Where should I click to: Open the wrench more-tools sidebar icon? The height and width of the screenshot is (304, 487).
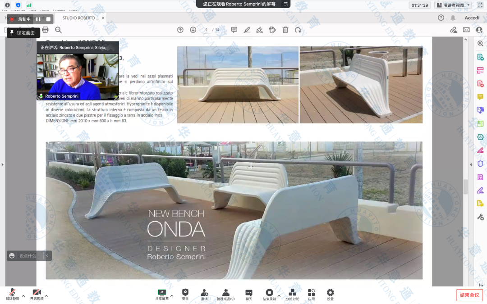pos(480,217)
